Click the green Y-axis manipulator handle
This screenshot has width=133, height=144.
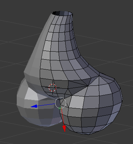tap(59, 109)
